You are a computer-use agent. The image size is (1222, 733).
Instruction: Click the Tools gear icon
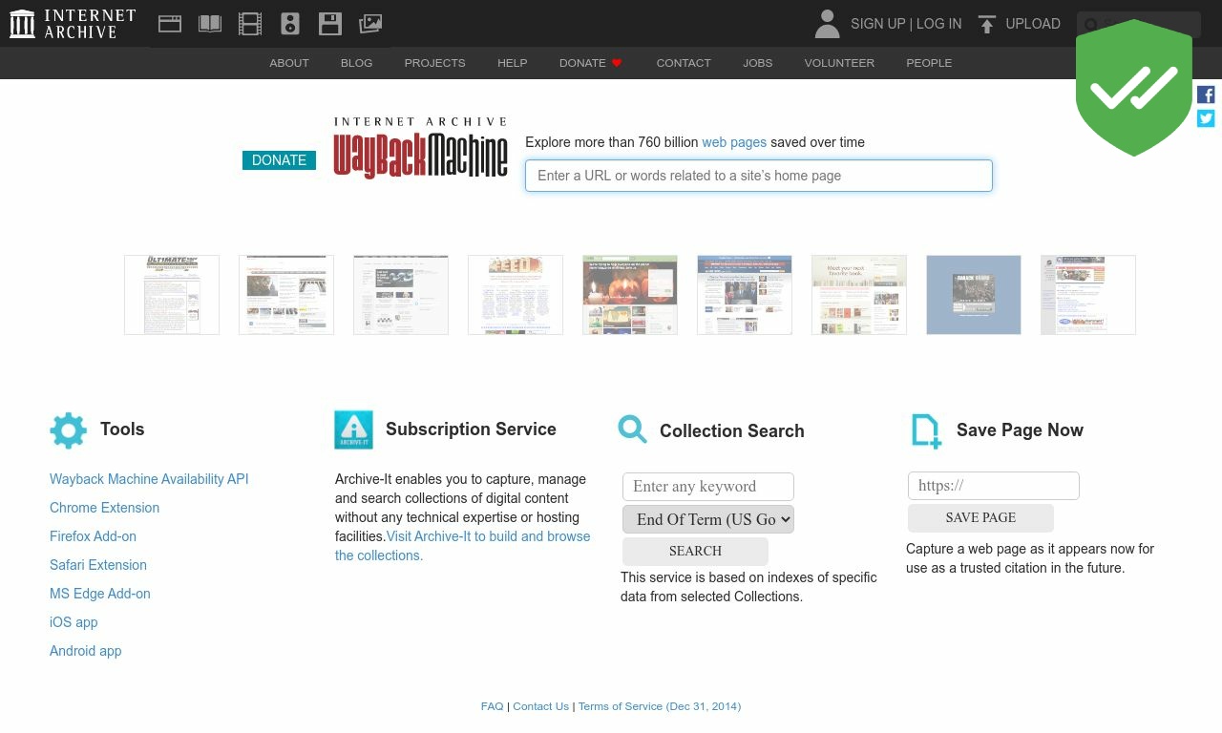coord(68,430)
